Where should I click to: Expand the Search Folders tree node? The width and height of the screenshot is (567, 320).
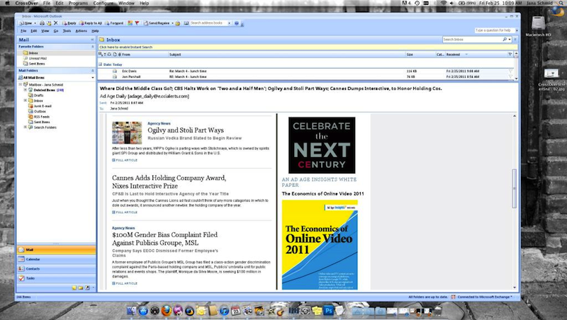tap(26, 127)
